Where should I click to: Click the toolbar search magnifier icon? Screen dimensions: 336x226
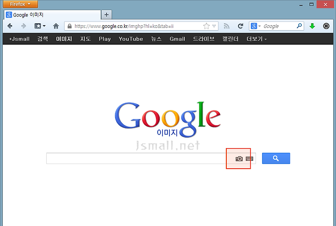point(299,26)
